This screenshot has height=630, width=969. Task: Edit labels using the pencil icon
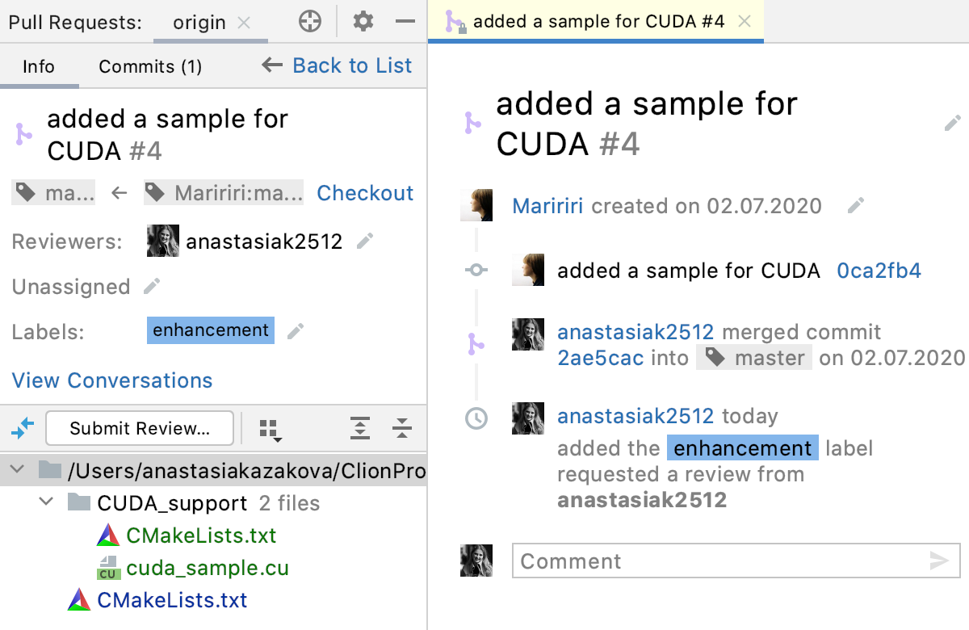(x=296, y=330)
